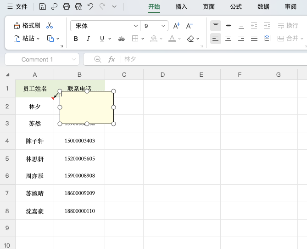
Task: Expand the Copy options arrow
Action: 58,39
